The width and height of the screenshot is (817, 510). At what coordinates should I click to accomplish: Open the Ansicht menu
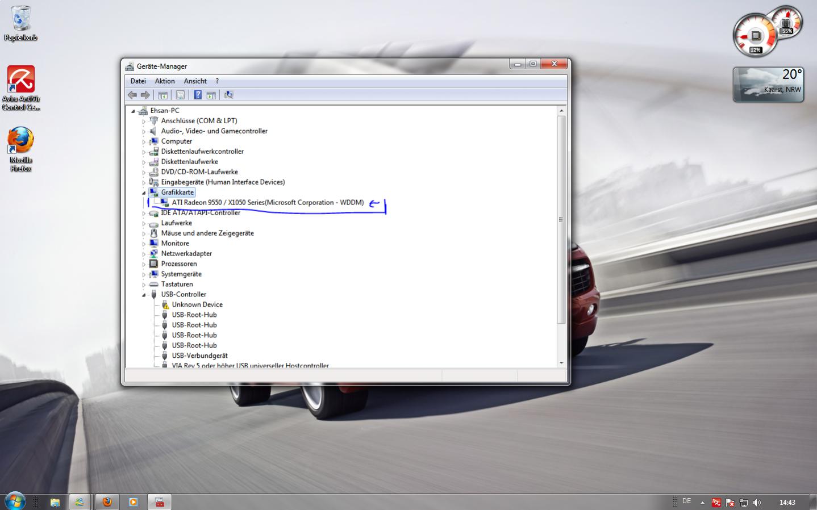tap(195, 81)
